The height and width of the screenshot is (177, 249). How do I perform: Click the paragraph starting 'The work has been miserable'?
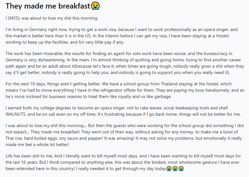(x=125, y=63)
